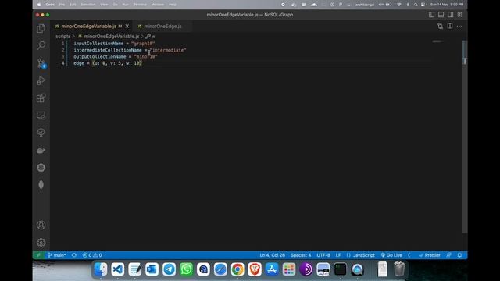Screen dimensions: 500x281
Task: Click the feedback icon beside Prettier
Action: (449, 255)
